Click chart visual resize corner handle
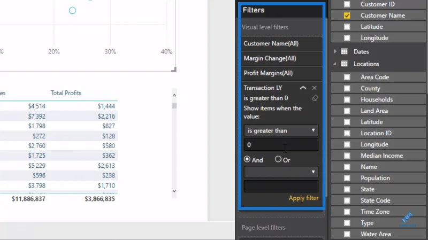428x240 pixels. pyautogui.click(x=173, y=69)
